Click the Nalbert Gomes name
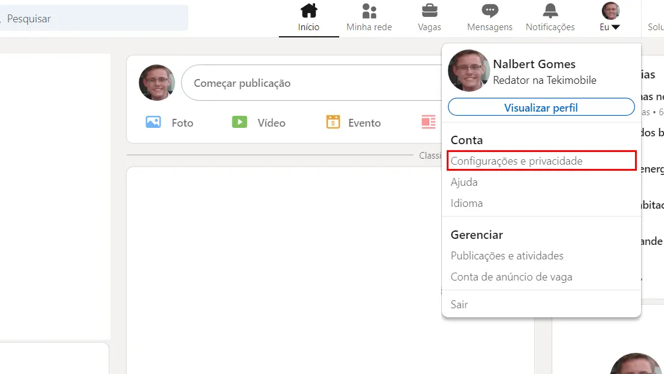Image resolution: width=664 pixels, height=374 pixels. [534, 64]
